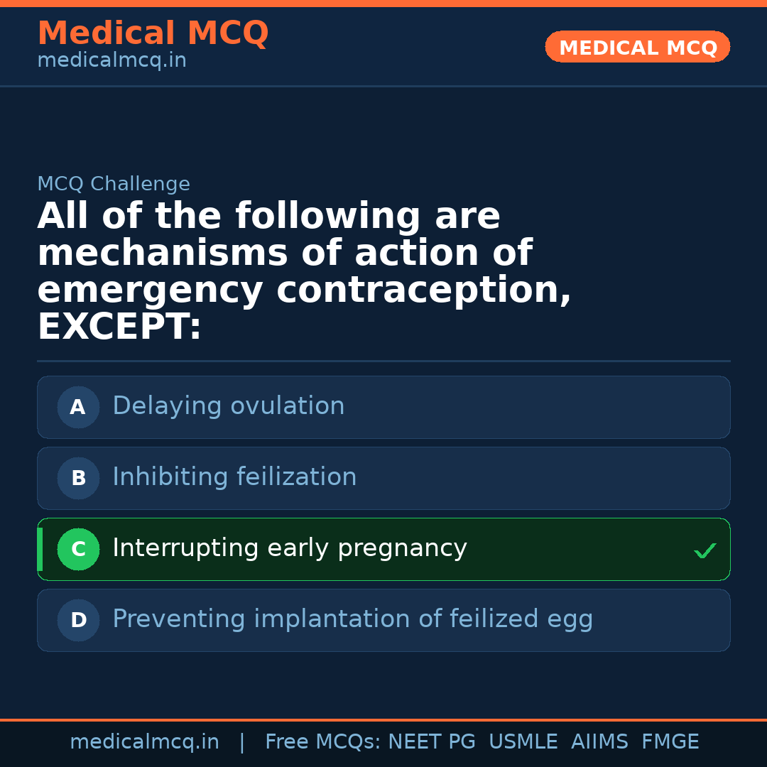767x767 pixels.
Task: Click 'Free MCQs:' footer label
Action: tap(322, 742)
